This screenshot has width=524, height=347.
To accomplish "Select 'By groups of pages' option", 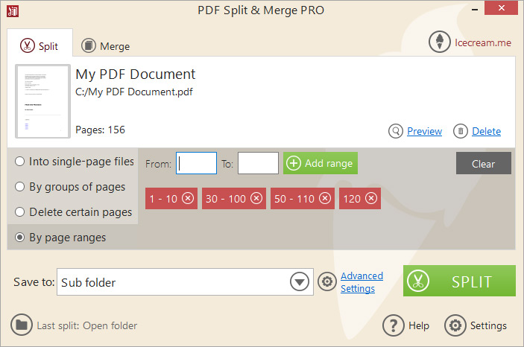I will click(70, 187).
